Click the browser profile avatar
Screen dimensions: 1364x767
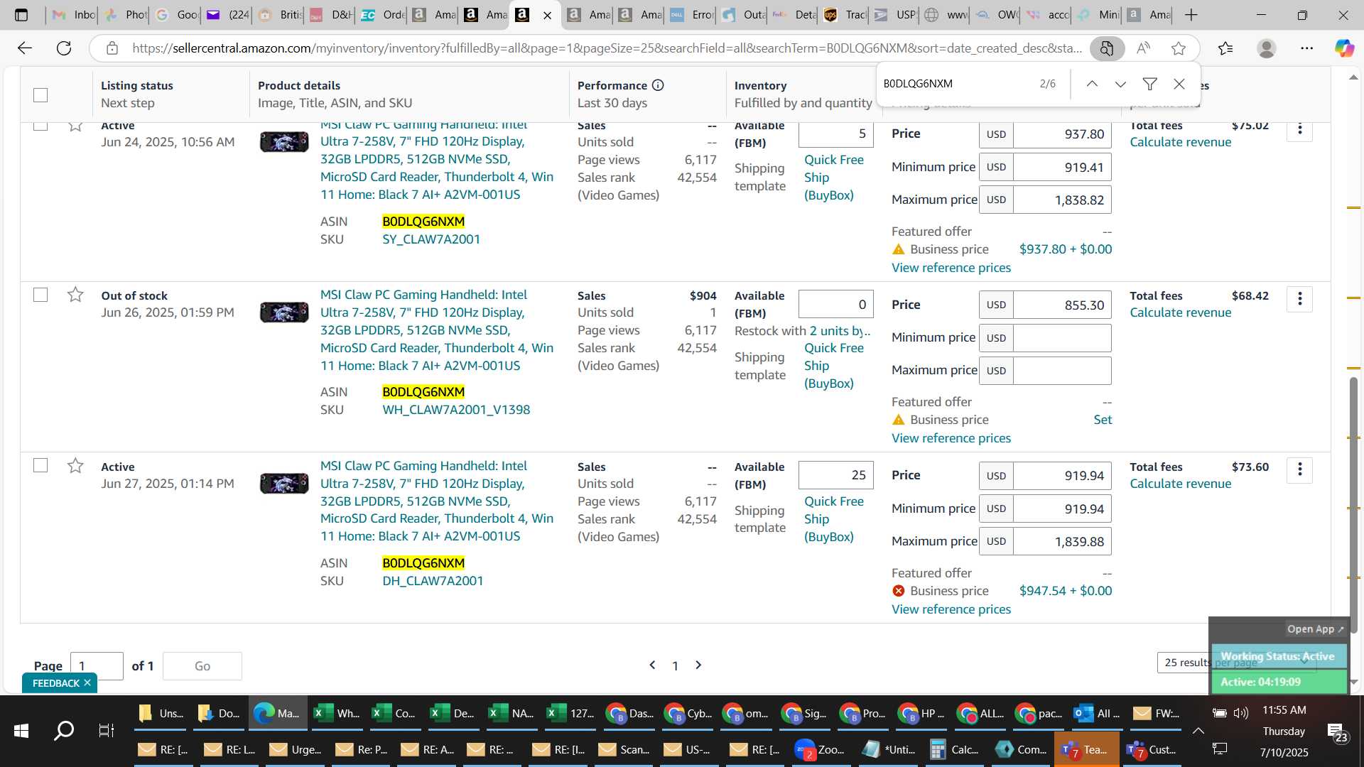pyautogui.click(x=1266, y=48)
